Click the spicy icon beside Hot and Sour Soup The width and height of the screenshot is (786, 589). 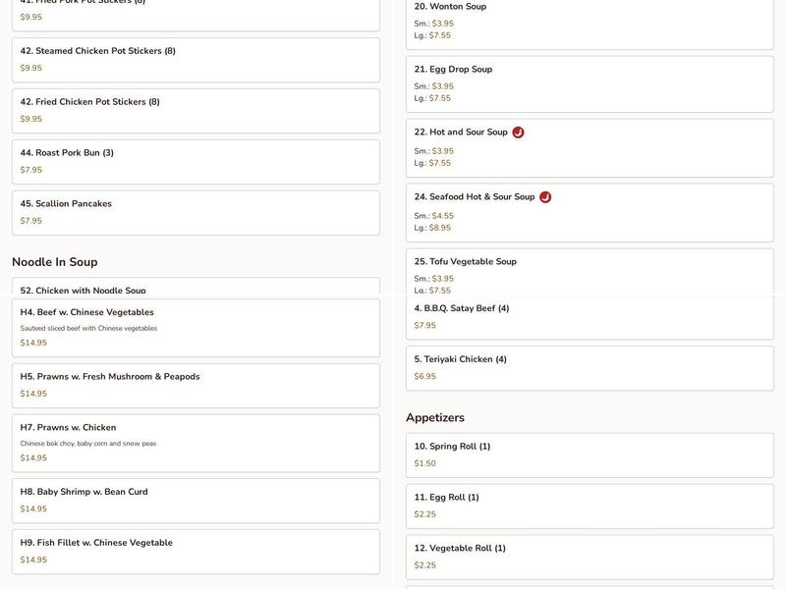[518, 133]
